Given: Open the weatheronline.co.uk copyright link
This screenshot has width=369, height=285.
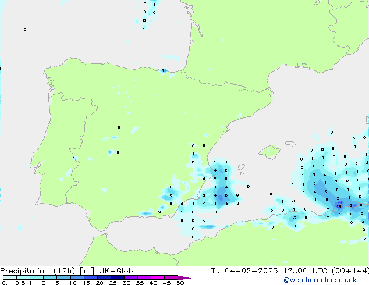Looking at the screenshot, I should pyautogui.click(x=320, y=280).
